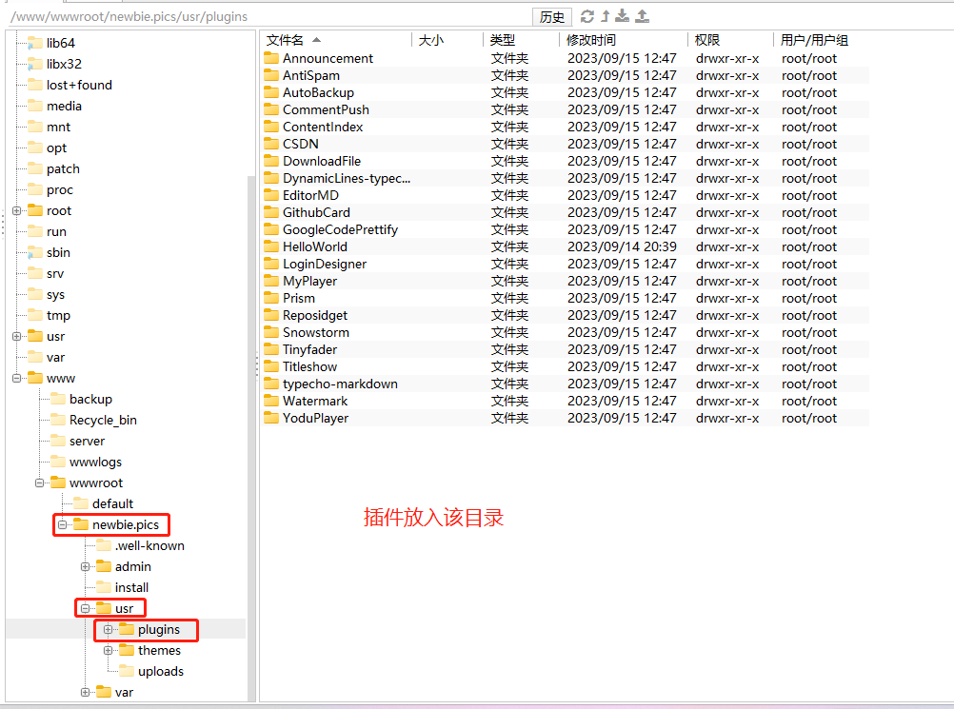Select default folder under wwwroot
The width and height of the screenshot is (954, 709).
point(112,503)
